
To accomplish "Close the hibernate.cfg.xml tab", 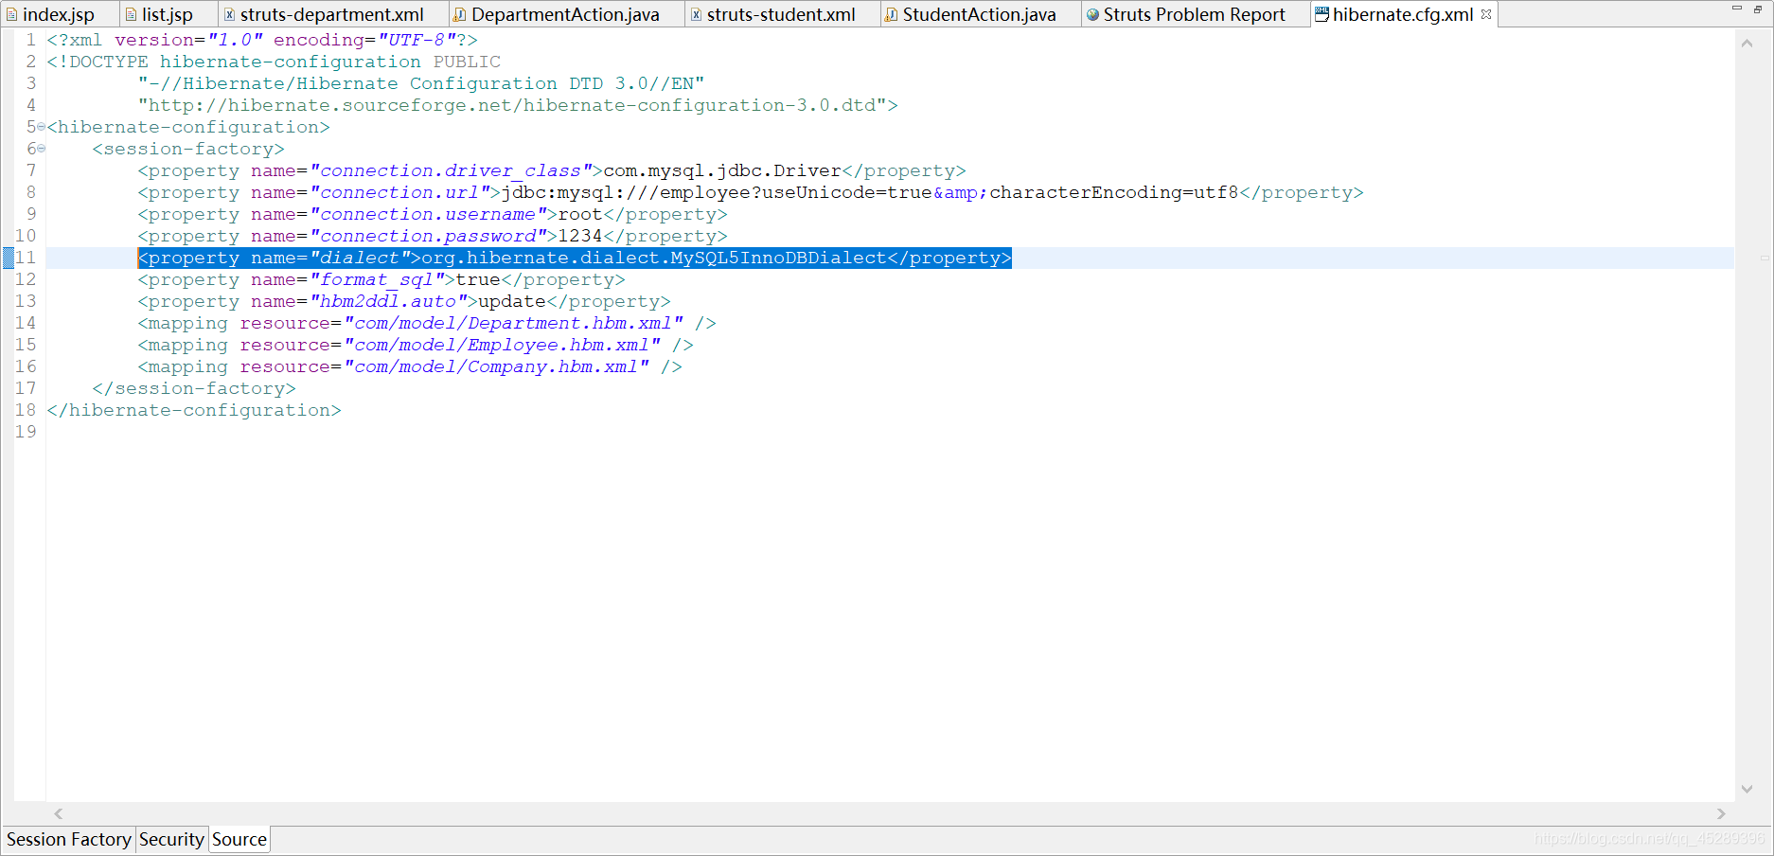I will (1486, 14).
